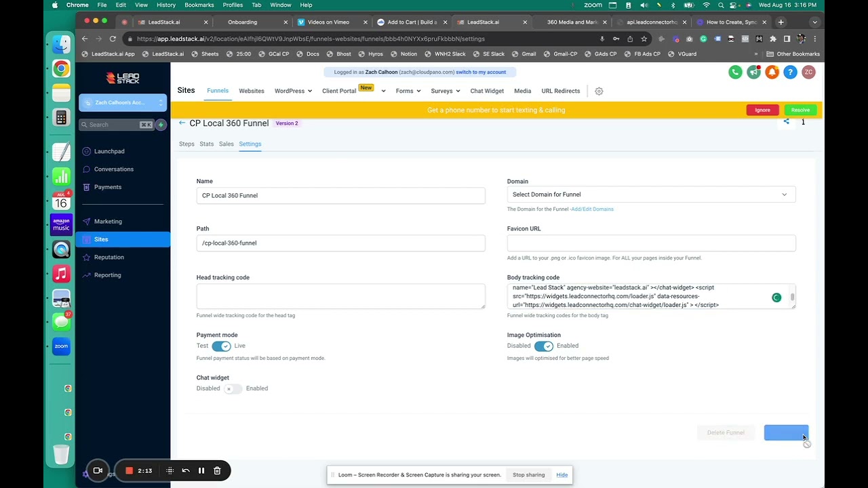868x488 pixels.
Task: Click the funnel Name input field
Action: 340,195
